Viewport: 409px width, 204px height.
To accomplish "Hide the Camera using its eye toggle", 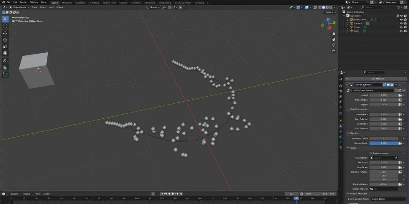I will (x=401, y=23).
